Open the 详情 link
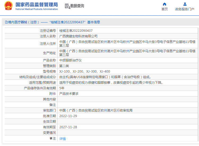199x146 pixels. (62, 139)
